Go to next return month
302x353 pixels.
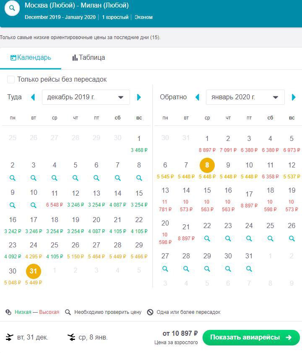tap(294, 97)
